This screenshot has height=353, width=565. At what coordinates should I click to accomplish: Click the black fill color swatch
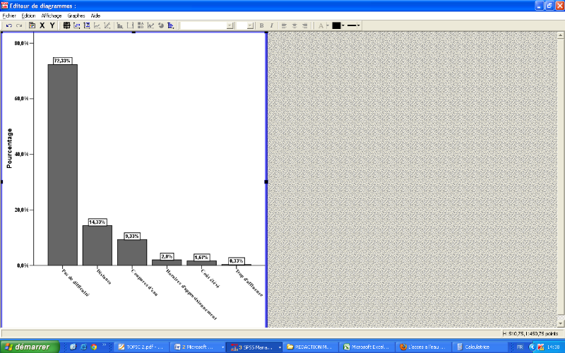pos(336,25)
